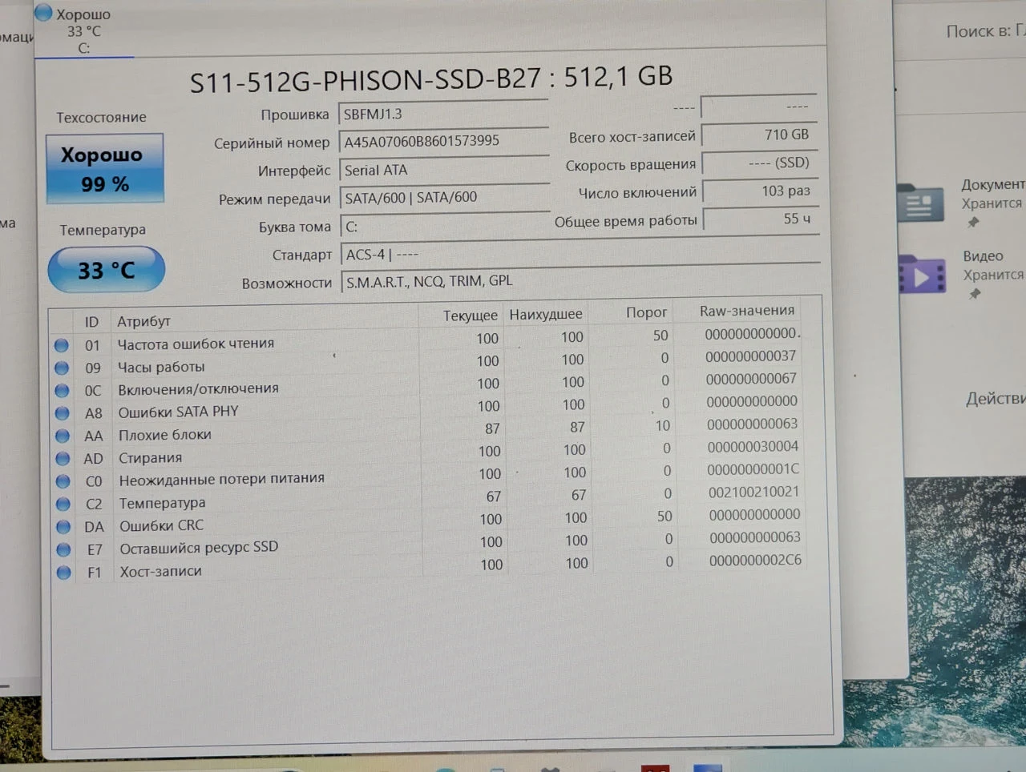Image resolution: width=1026 pixels, height=772 pixels.
Task: Click the ID column header
Action: (x=91, y=322)
